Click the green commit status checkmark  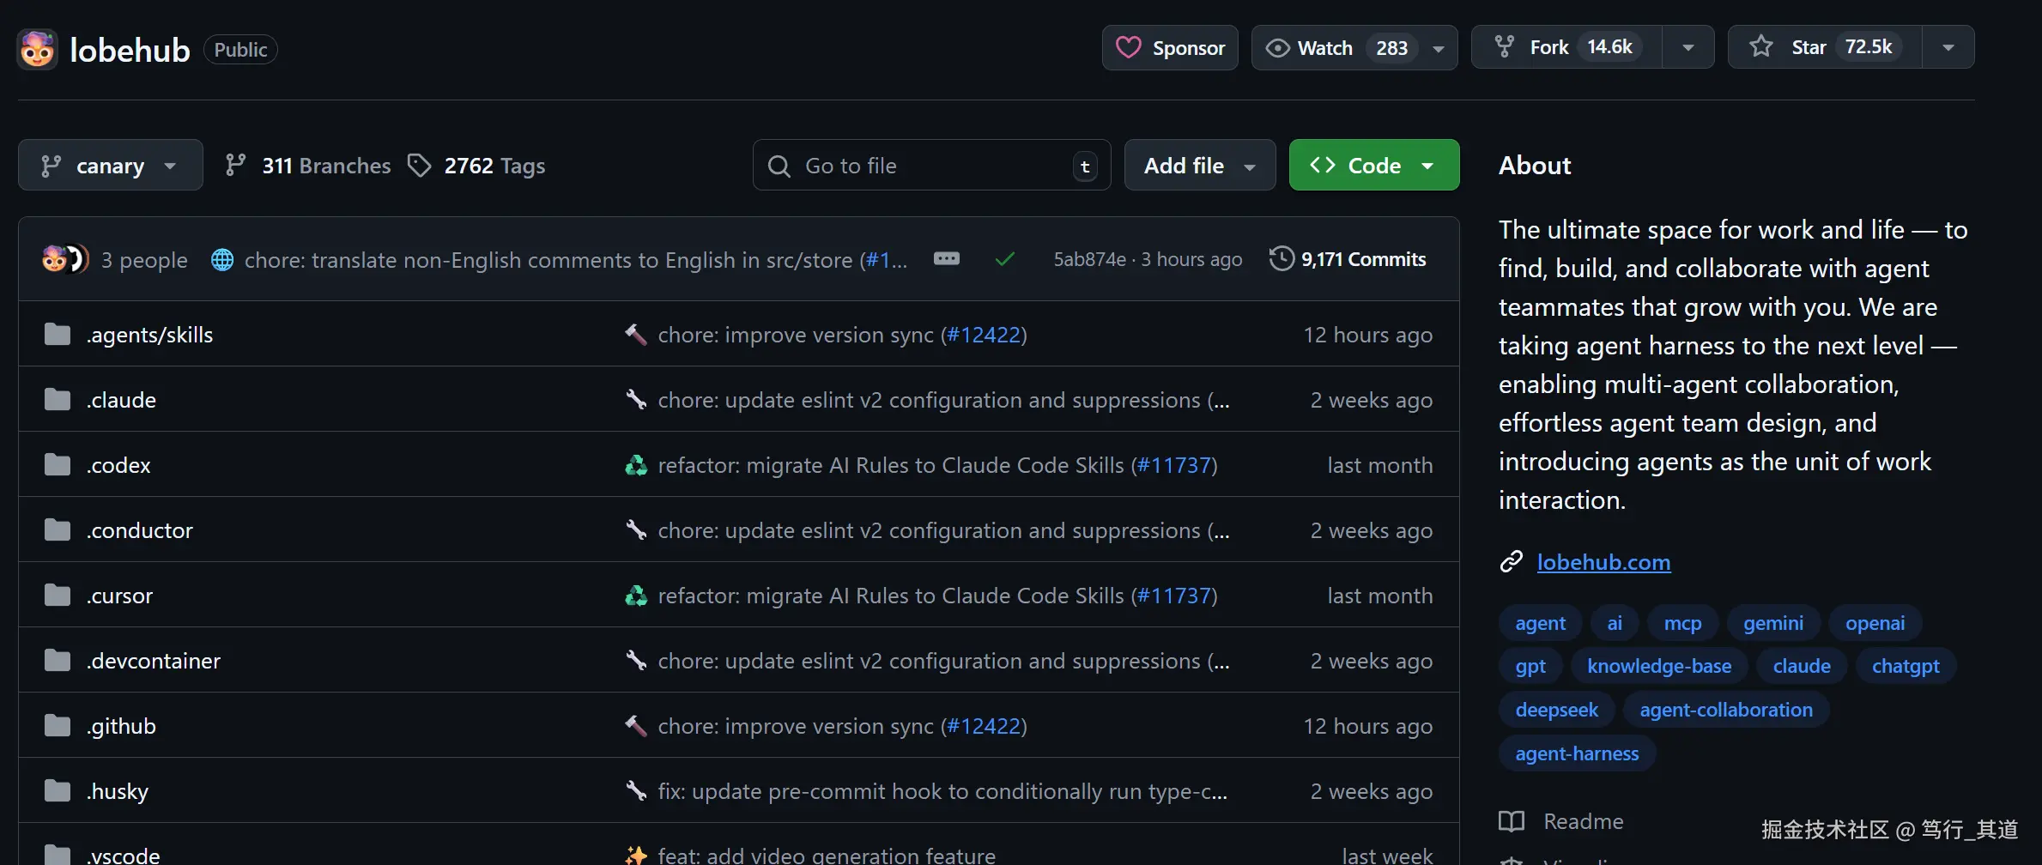1005,259
